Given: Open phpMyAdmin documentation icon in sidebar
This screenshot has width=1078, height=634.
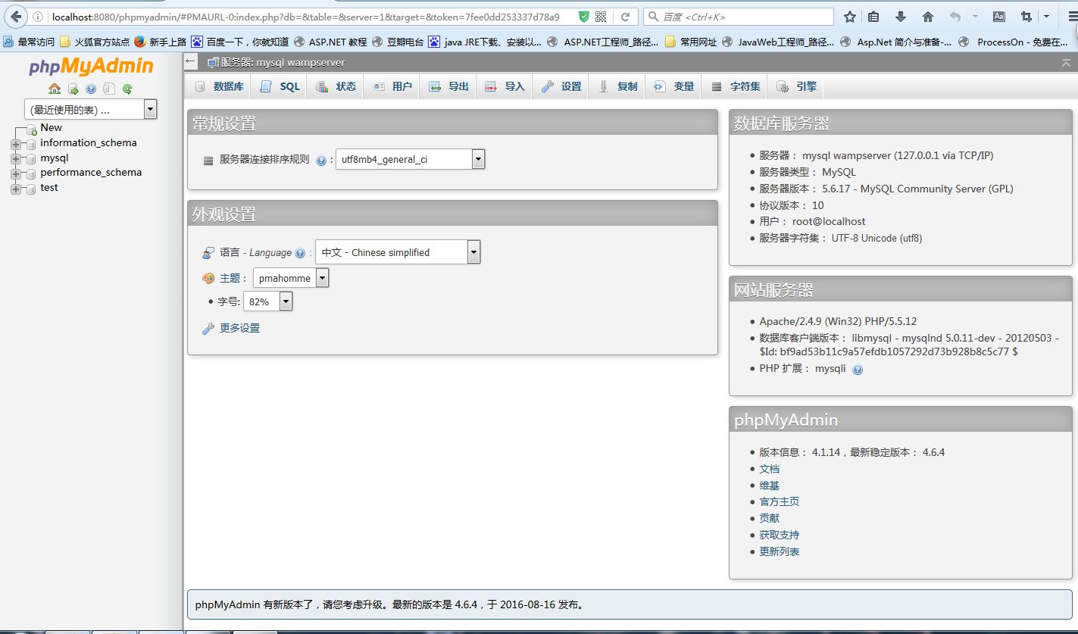Looking at the screenshot, I should (91, 89).
